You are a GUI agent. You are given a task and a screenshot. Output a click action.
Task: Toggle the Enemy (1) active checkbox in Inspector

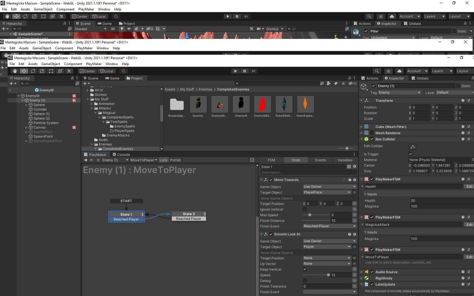pyautogui.click(x=373, y=86)
